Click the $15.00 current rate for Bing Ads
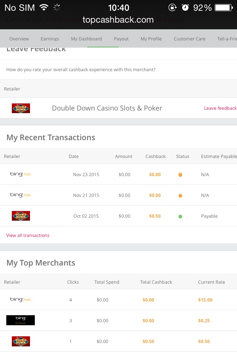This screenshot has height=356, width=237. [205, 300]
